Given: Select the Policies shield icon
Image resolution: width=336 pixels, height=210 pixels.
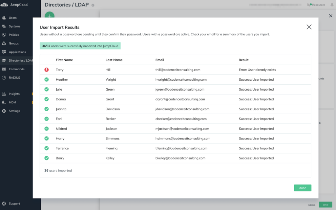Looking at the screenshot, I should click(4, 35).
